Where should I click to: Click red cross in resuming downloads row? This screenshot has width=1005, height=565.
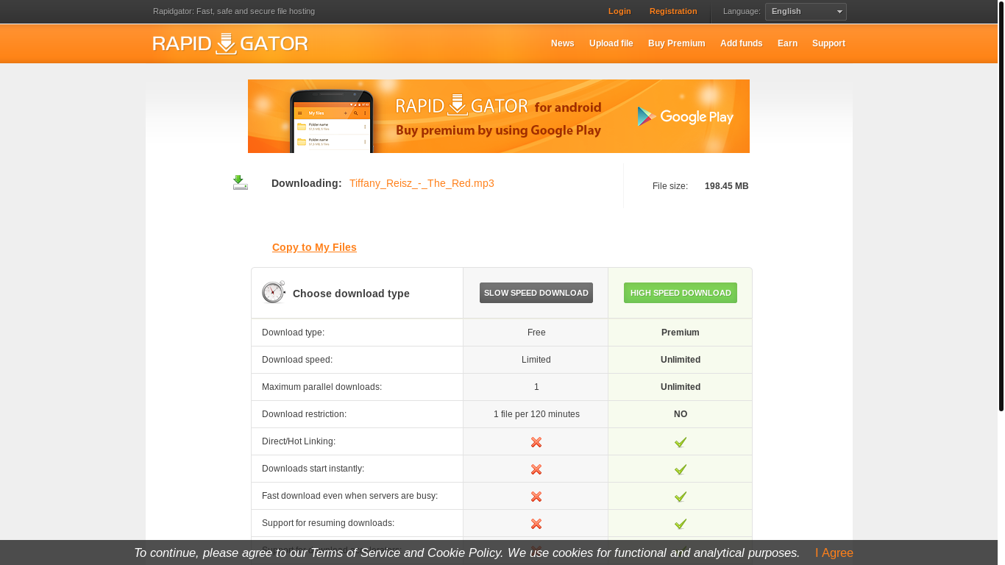536,524
